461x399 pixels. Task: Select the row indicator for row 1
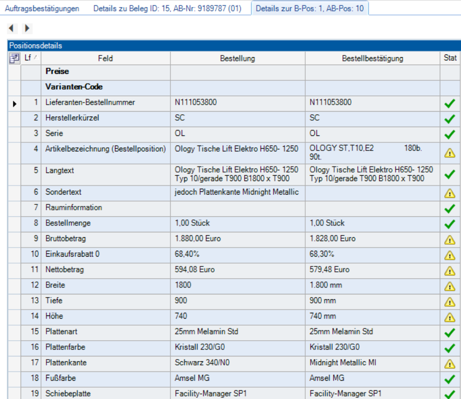point(15,102)
